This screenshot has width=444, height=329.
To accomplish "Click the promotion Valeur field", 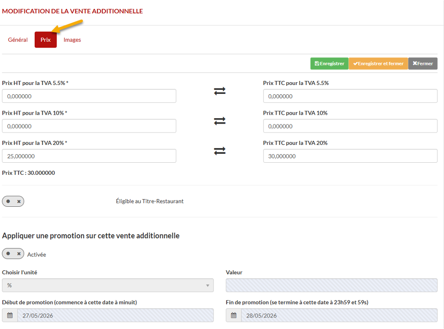I will pos(331,285).
